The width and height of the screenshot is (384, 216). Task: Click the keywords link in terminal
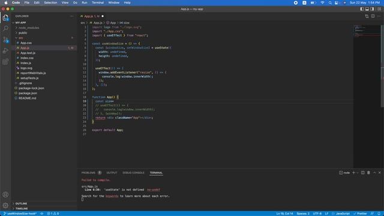click(x=112, y=196)
